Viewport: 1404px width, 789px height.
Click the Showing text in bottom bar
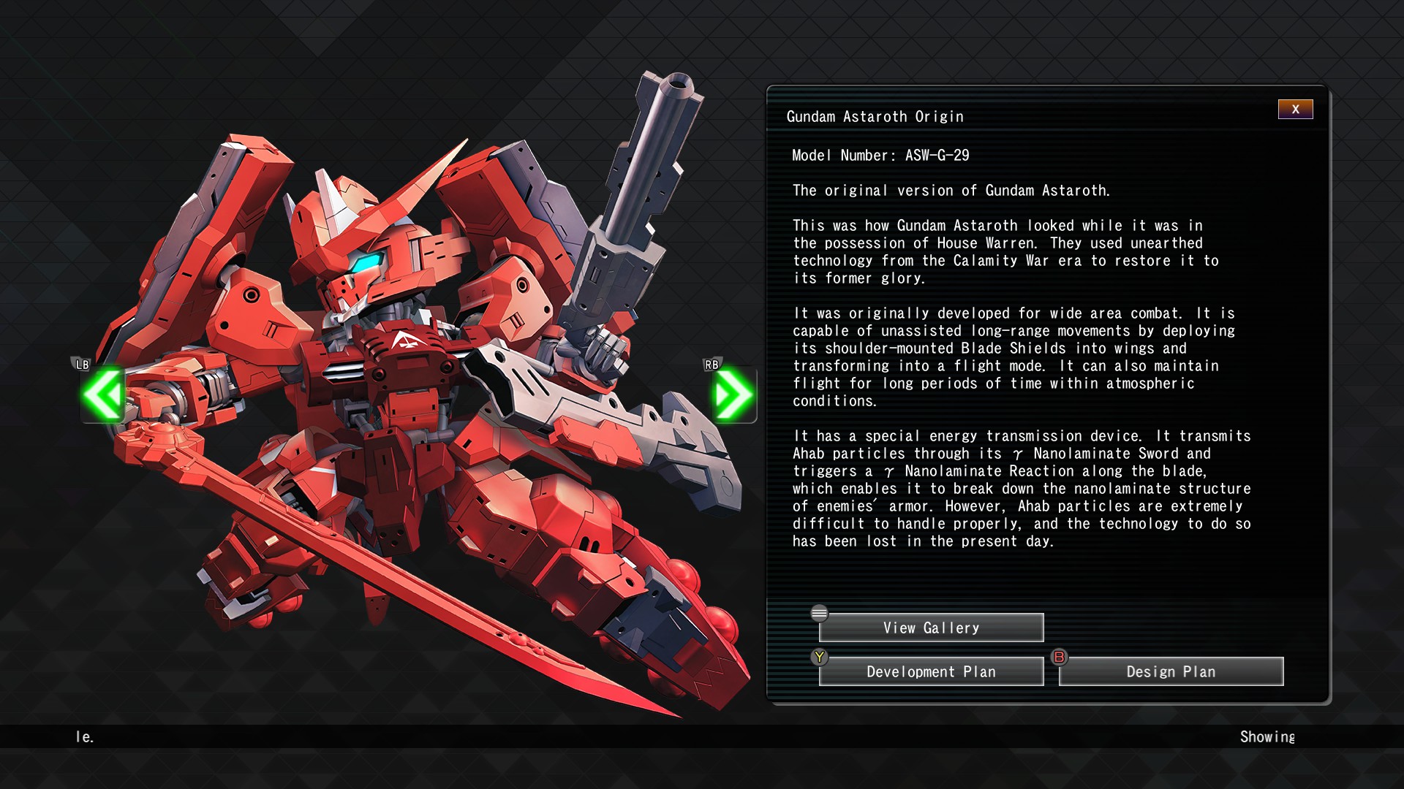point(1267,737)
